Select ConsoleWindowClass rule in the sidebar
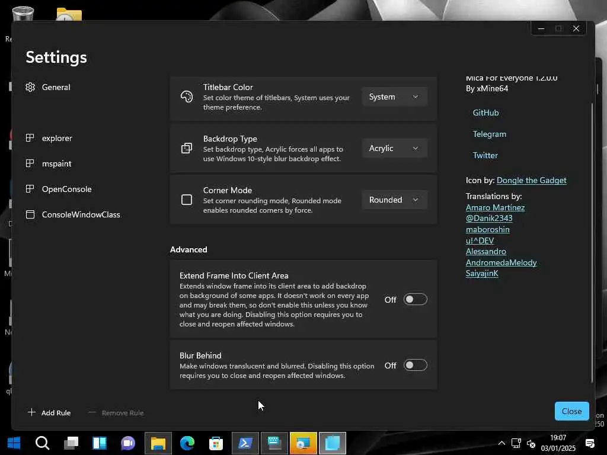 (x=81, y=214)
